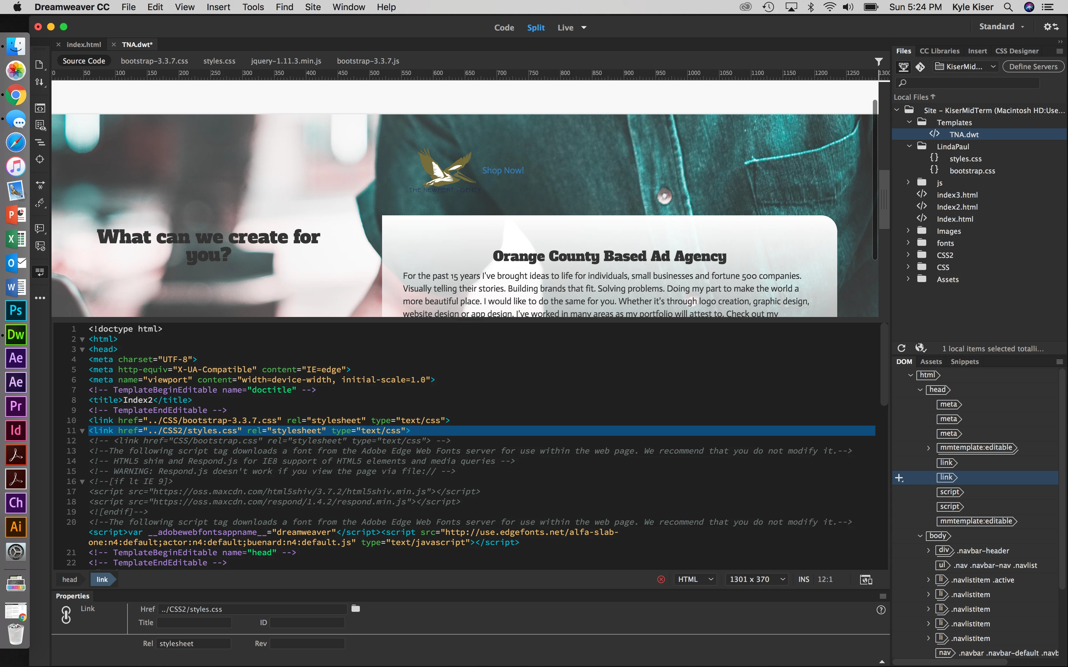Click the Title input field in Properties
This screenshot has width=1068, height=667.
(x=194, y=623)
